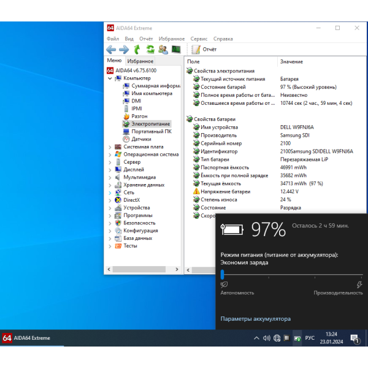368x368 pixels.
Task: Collapse the Компьютер tree node
Action: tap(110, 79)
